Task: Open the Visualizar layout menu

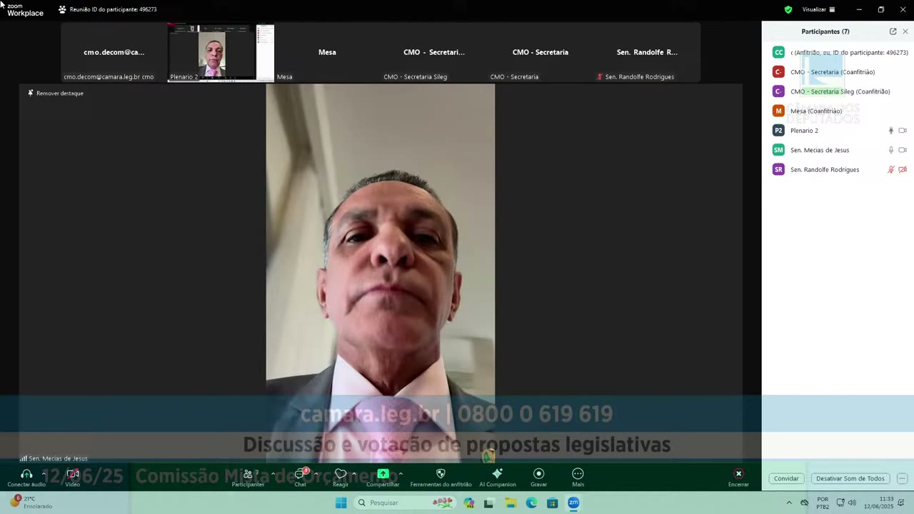Action: pyautogui.click(x=818, y=9)
